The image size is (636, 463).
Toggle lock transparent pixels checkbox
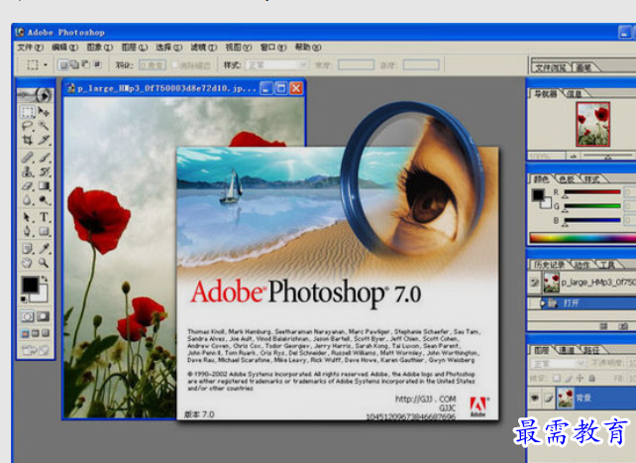[557, 378]
